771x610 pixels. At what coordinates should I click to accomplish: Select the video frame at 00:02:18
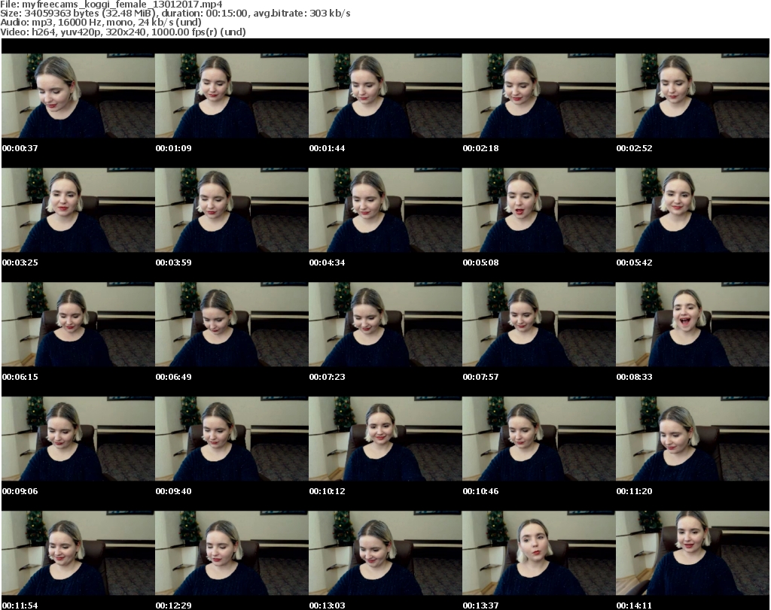tap(539, 96)
